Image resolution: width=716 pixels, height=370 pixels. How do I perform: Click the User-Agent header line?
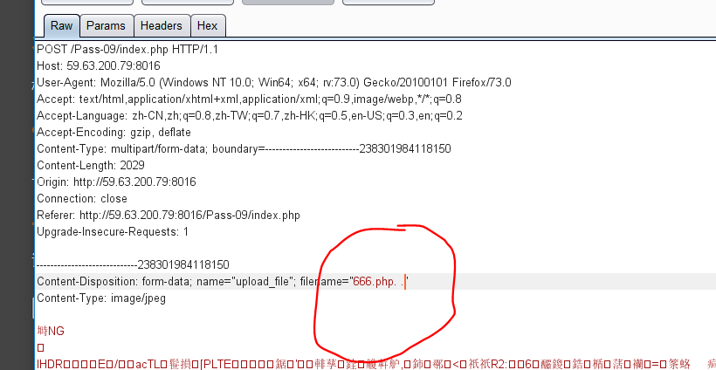click(274, 83)
